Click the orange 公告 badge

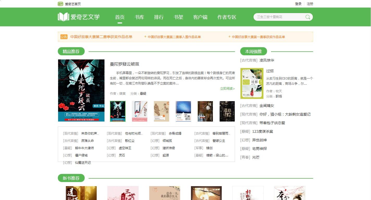pos(64,37)
